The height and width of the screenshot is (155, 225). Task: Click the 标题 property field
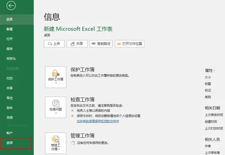(208, 84)
